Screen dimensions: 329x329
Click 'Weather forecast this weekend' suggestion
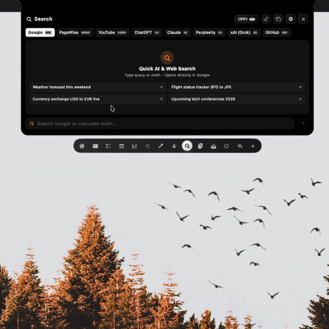tap(98, 87)
